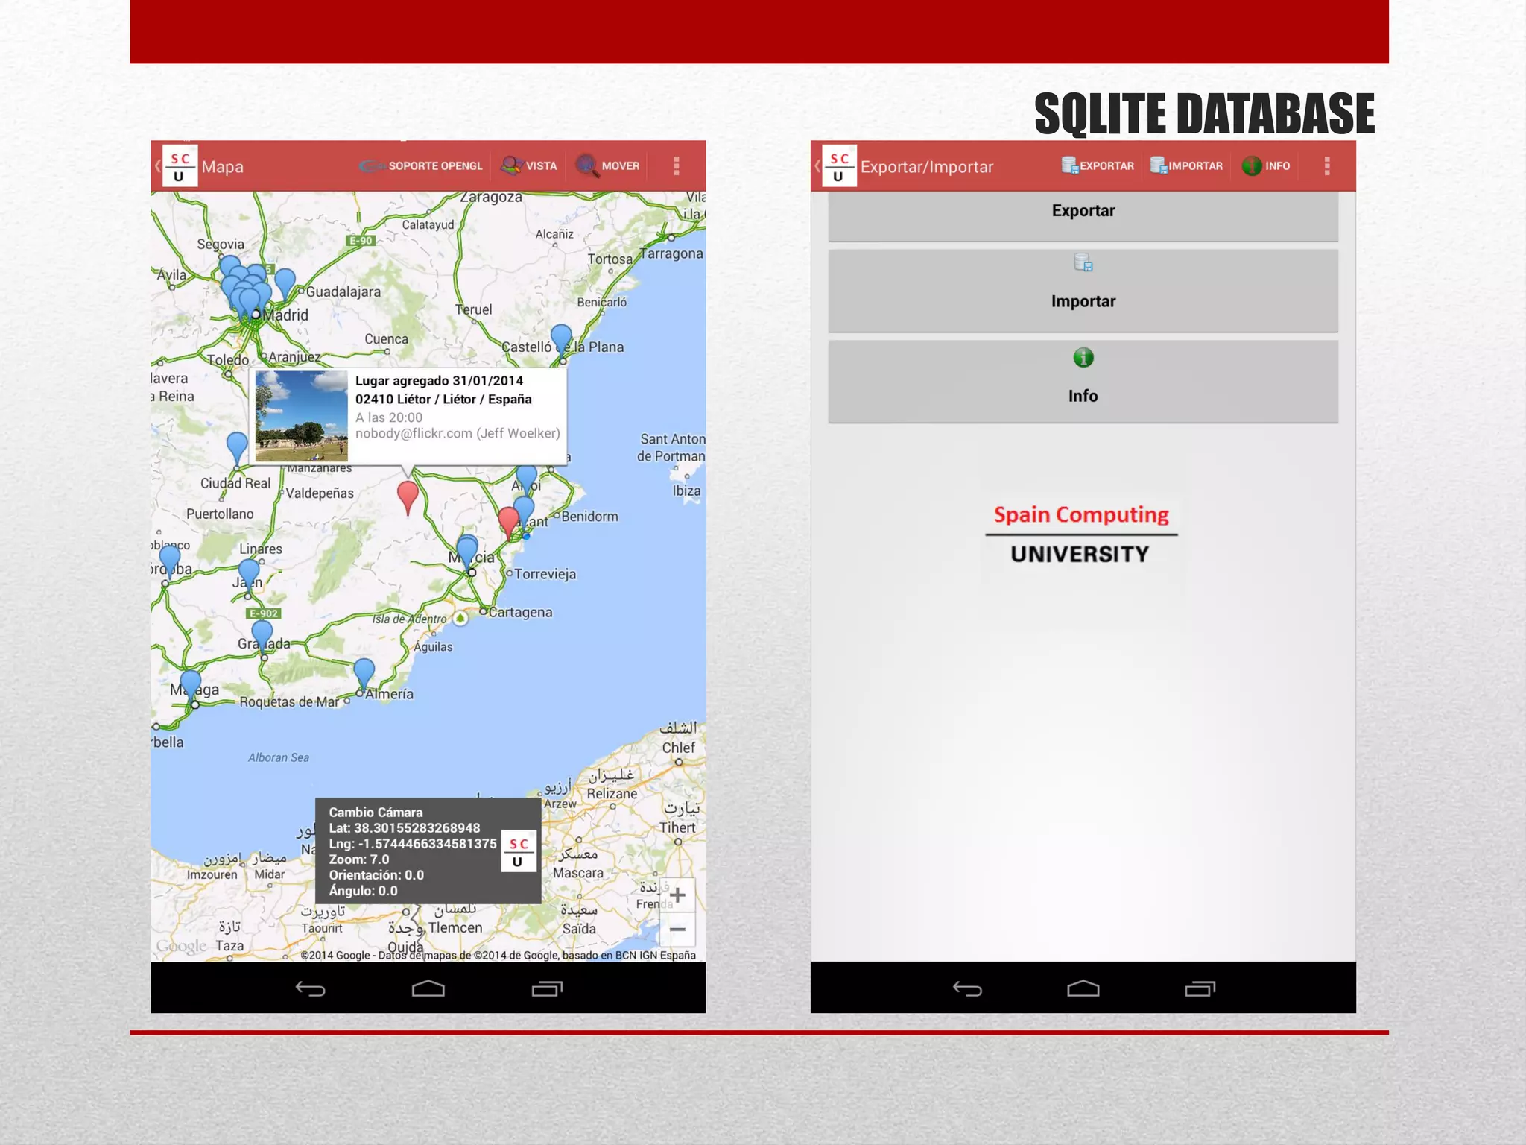Select the blue marker near Guadalajara
Image resolution: width=1526 pixels, height=1145 pixels.
[x=285, y=284]
